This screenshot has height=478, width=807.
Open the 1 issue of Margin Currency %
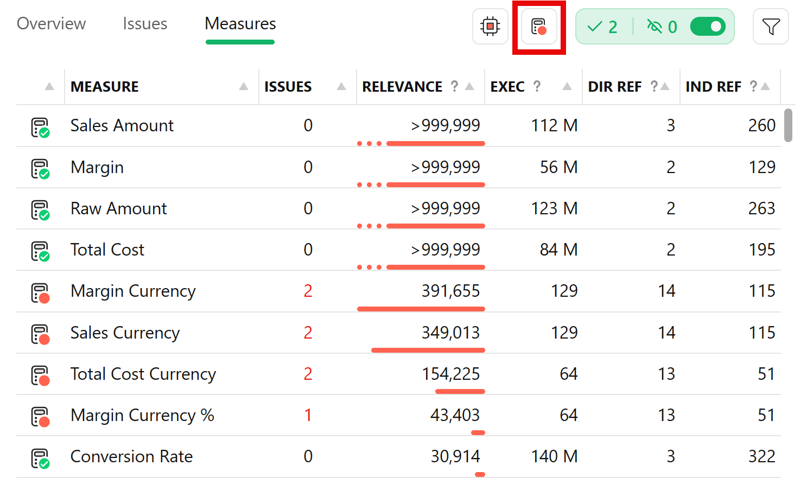coord(308,415)
